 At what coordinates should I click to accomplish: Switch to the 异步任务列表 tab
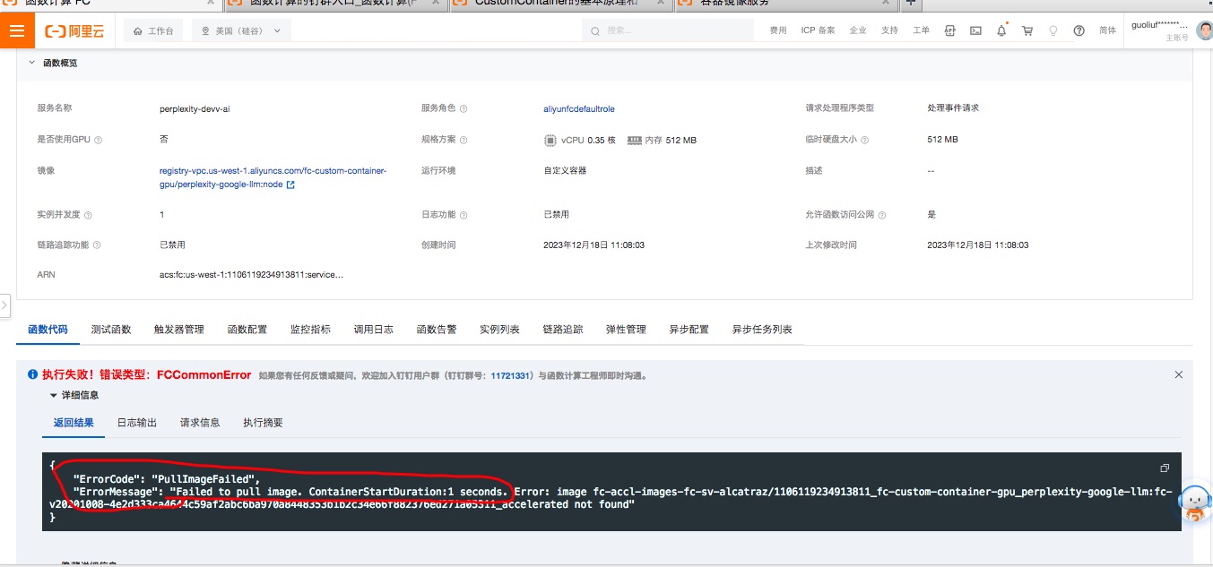(762, 330)
